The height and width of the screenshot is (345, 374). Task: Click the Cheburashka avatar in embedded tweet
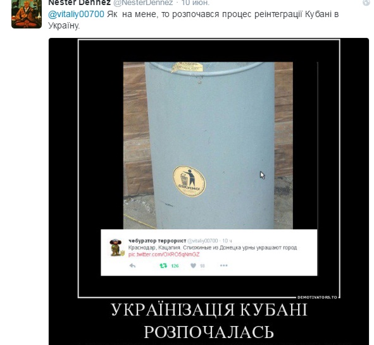point(116,248)
